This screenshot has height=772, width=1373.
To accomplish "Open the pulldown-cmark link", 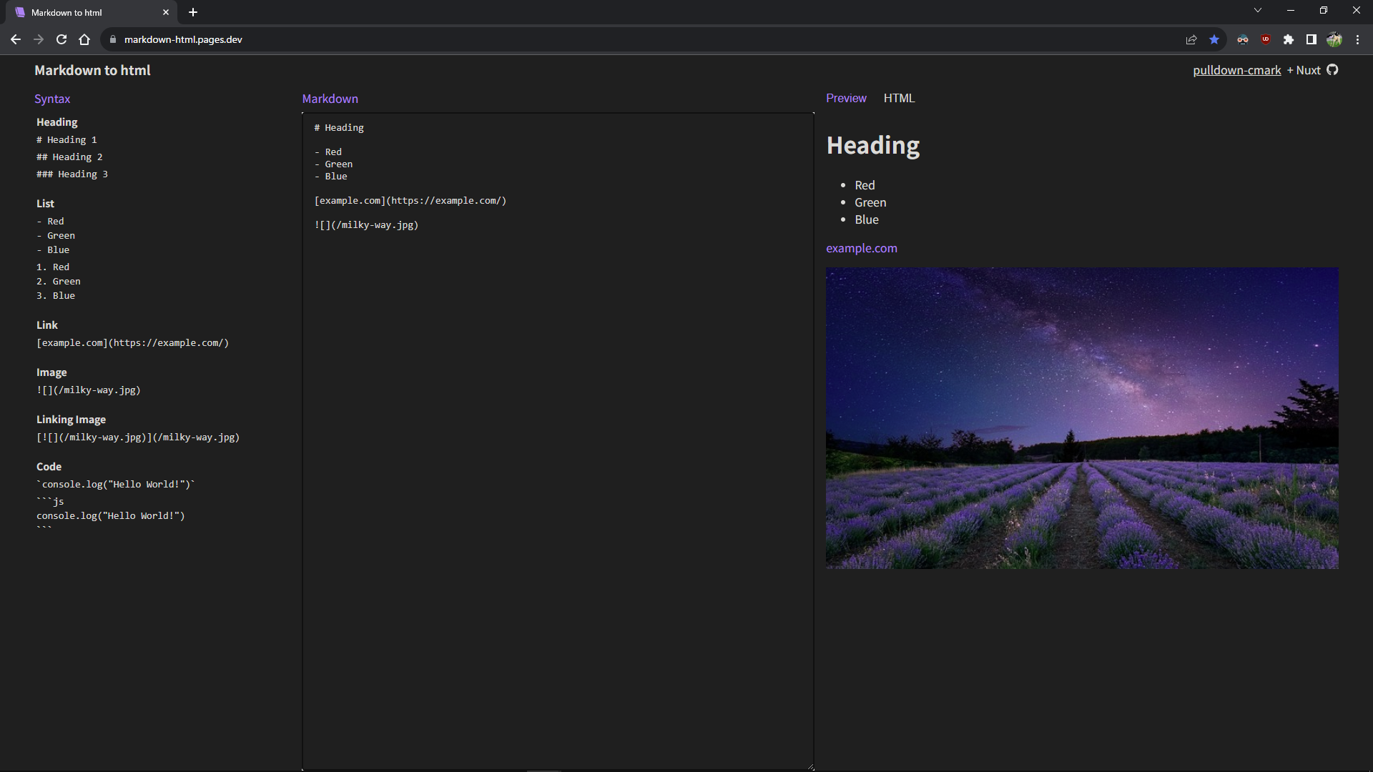I will click(x=1236, y=71).
